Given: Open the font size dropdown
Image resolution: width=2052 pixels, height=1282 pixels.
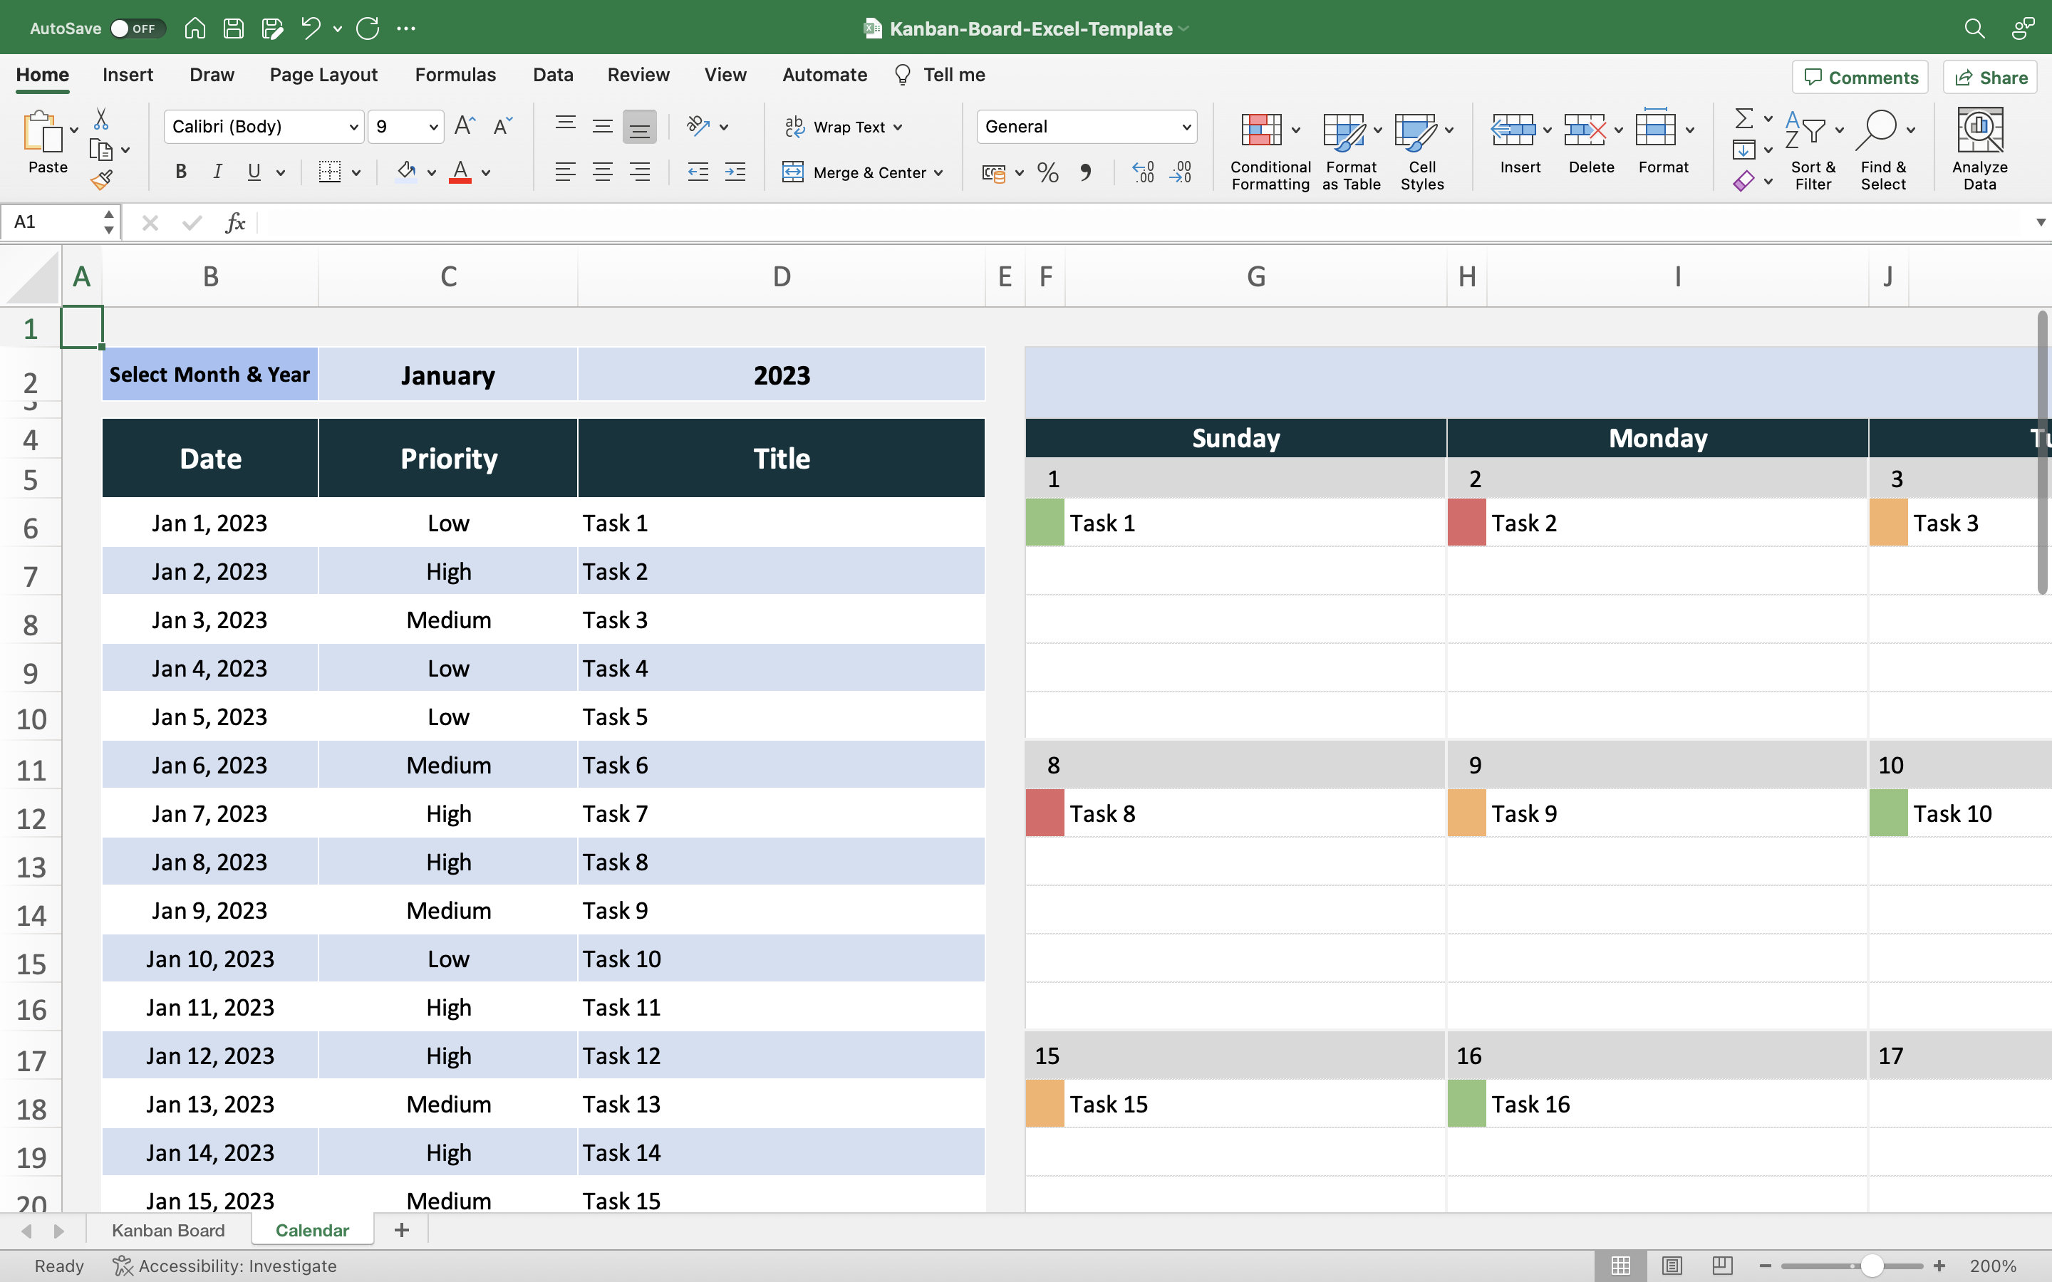Looking at the screenshot, I should (x=432, y=126).
